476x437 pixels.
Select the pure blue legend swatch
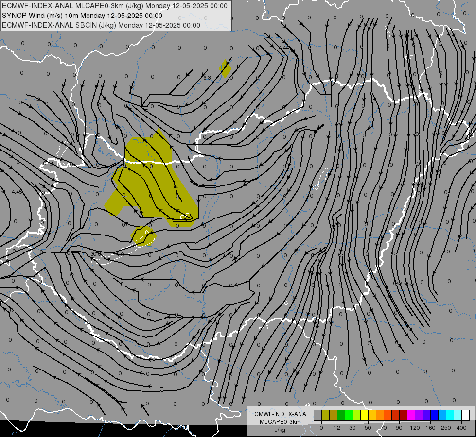(x=435, y=415)
